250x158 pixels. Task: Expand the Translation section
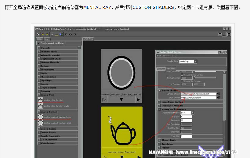(x=159, y=144)
